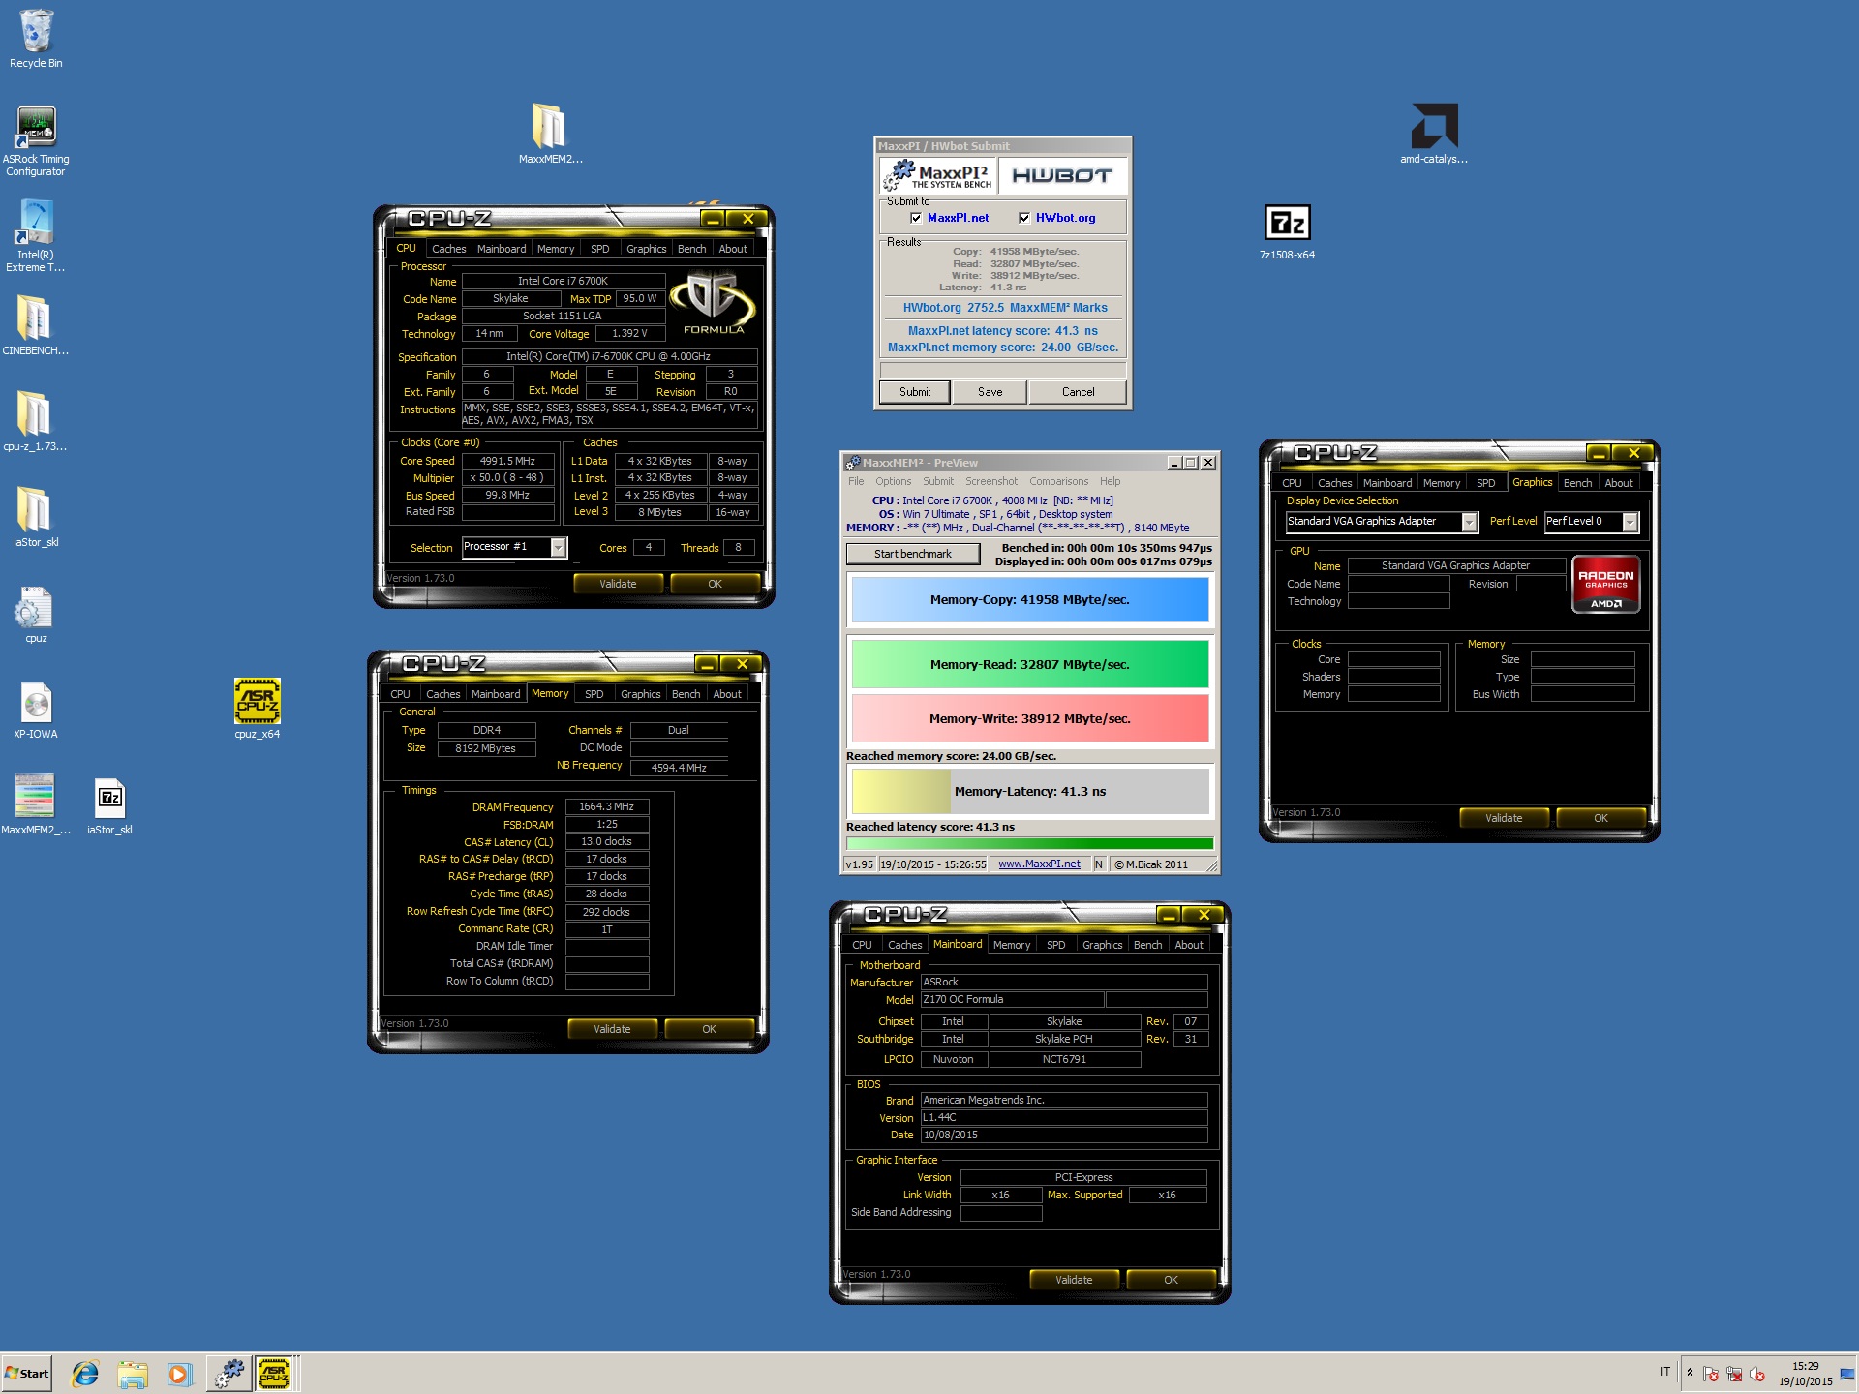Switch to About tab in CPU-Z Graphics window

tap(1619, 483)
